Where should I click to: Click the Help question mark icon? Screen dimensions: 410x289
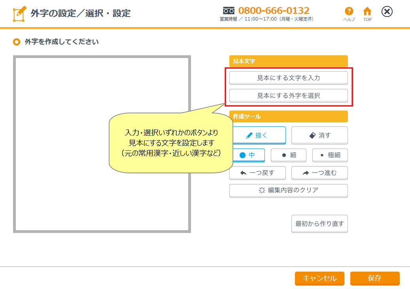(x=349, y=12)
